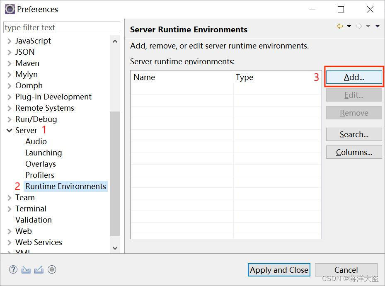Select the Launching preference page
Screen dimensions: 385x286
pyautogui.click(x=44, y=153)
